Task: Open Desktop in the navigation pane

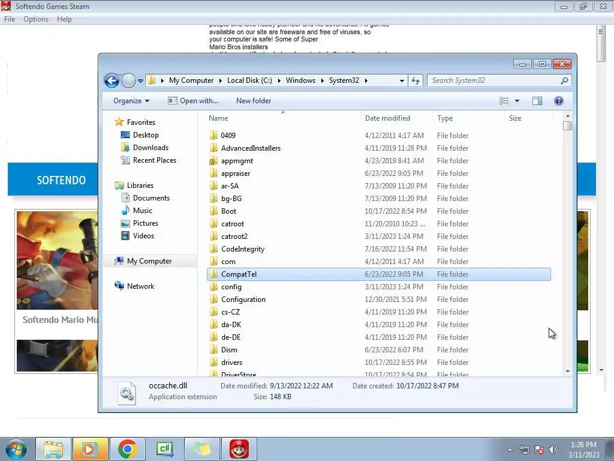Action: point(140,135)
